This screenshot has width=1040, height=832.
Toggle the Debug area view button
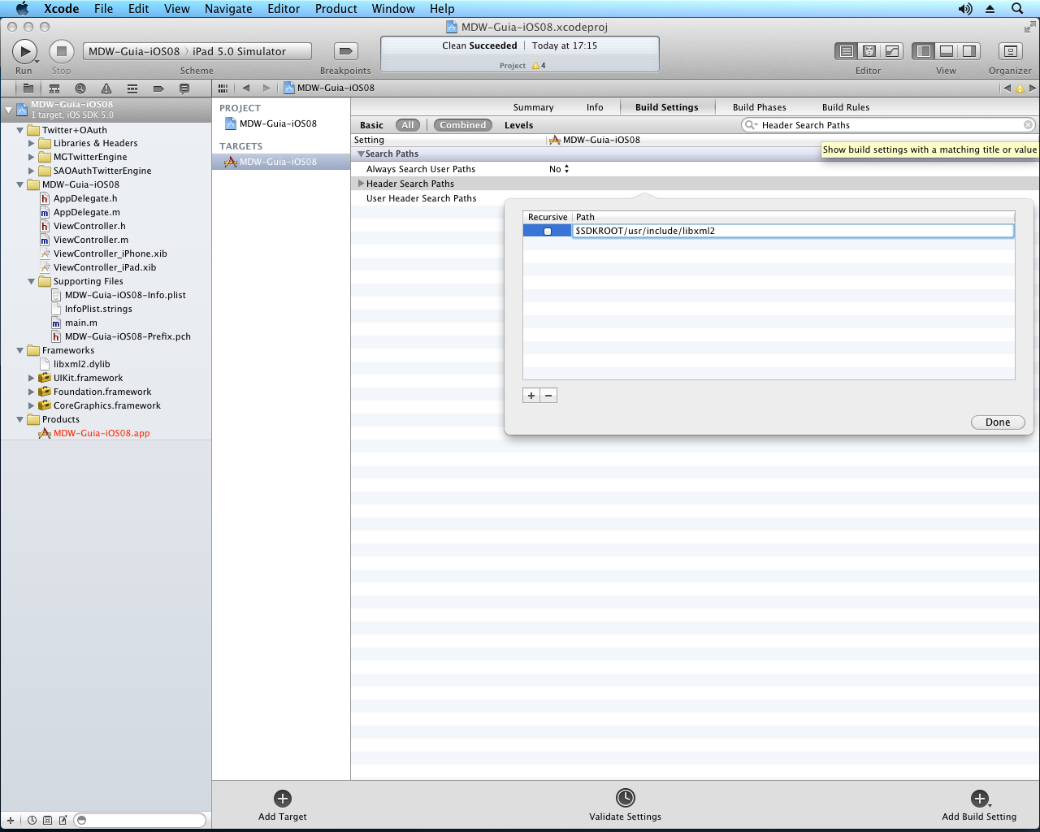click(x=947, y=51)
